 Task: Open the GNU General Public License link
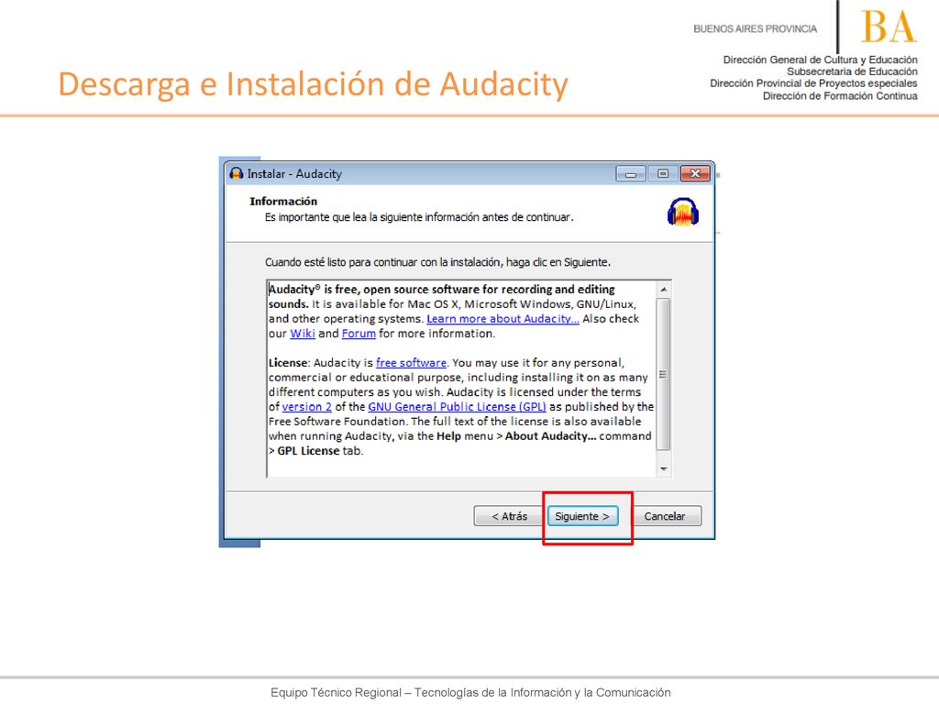click(457, 407)
